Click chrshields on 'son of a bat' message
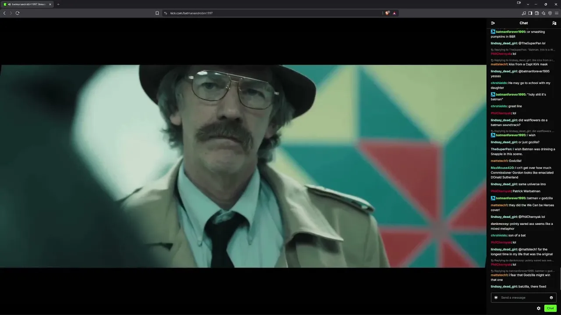561x315 pixels. tap(499, 235)
